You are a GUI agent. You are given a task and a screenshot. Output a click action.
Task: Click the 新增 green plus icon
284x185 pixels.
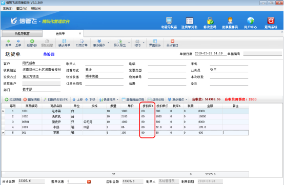coord(32,42)
